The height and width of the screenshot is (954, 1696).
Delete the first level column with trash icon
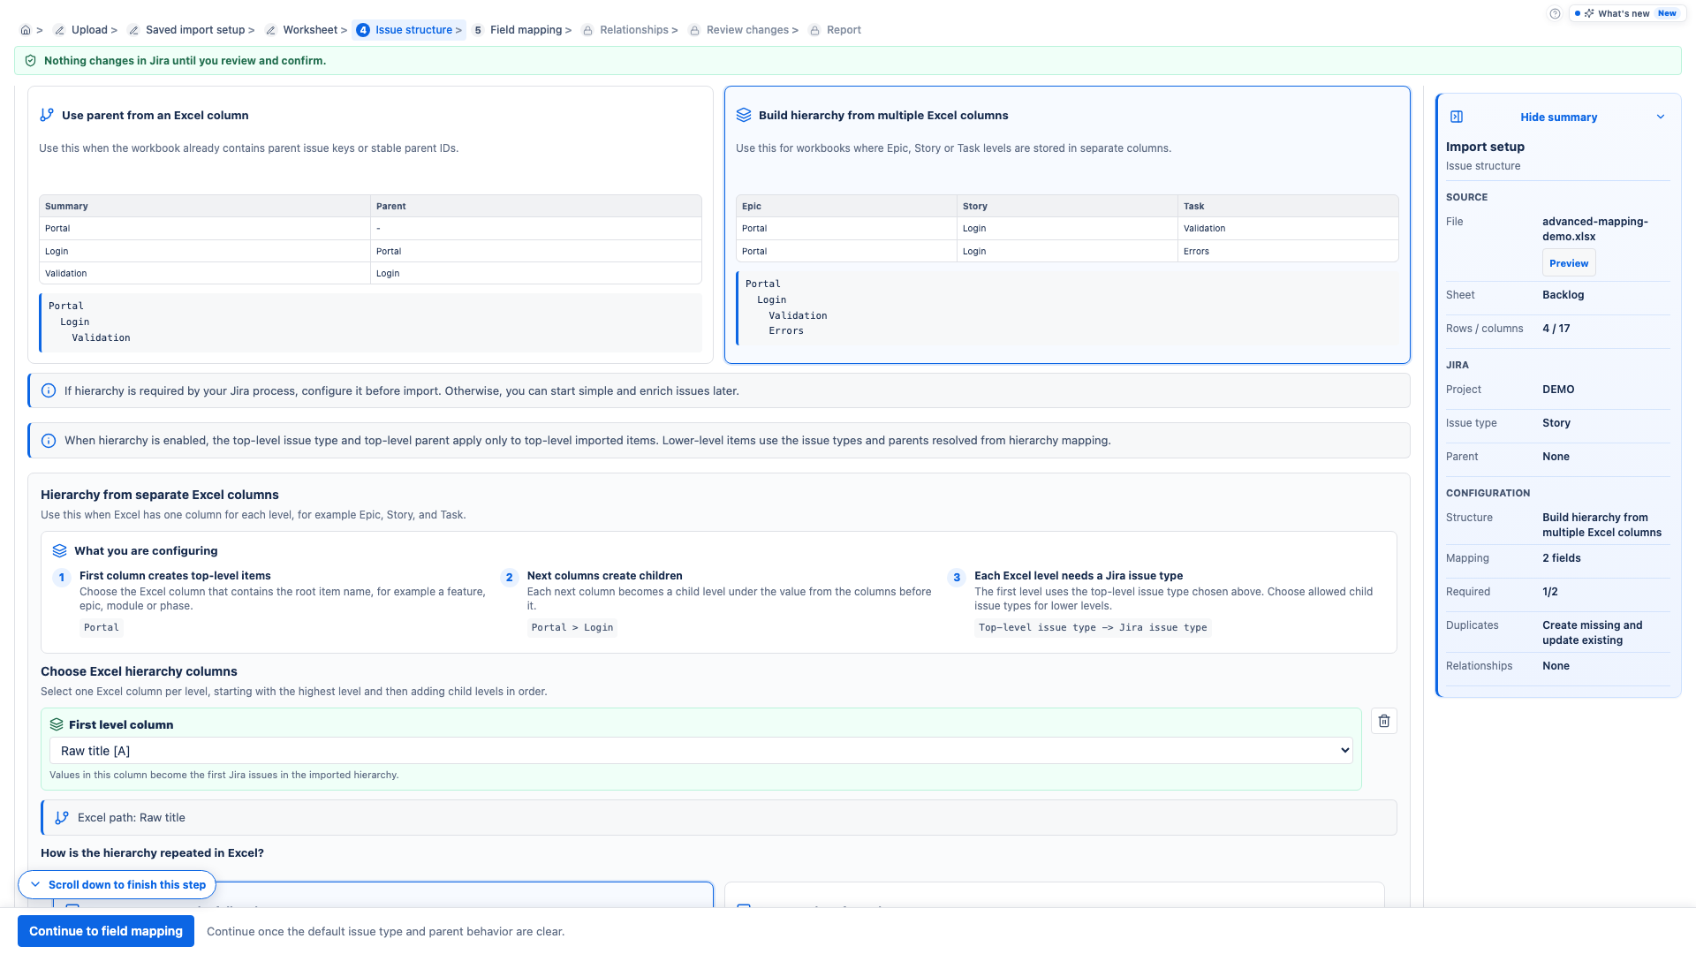(x=1384, y=721)
